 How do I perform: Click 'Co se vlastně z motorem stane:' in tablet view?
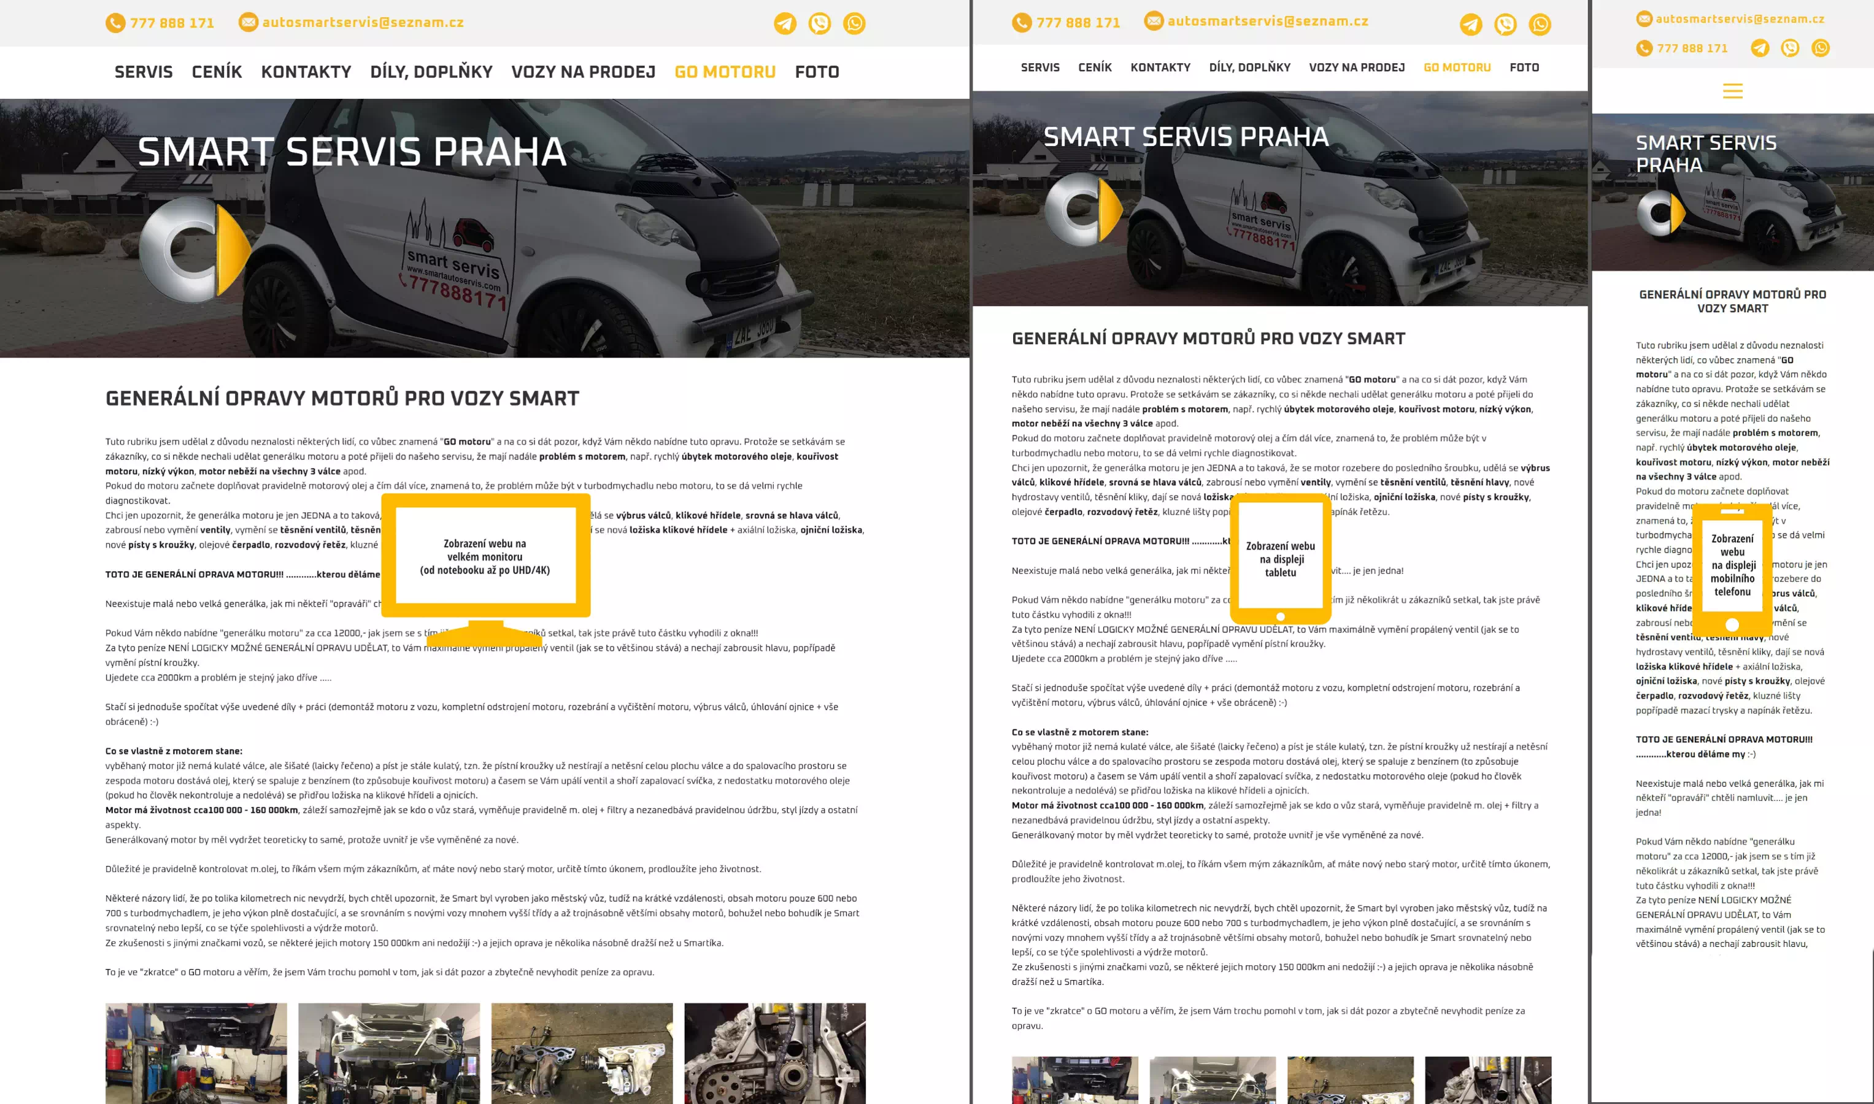tap(1080, 732)
